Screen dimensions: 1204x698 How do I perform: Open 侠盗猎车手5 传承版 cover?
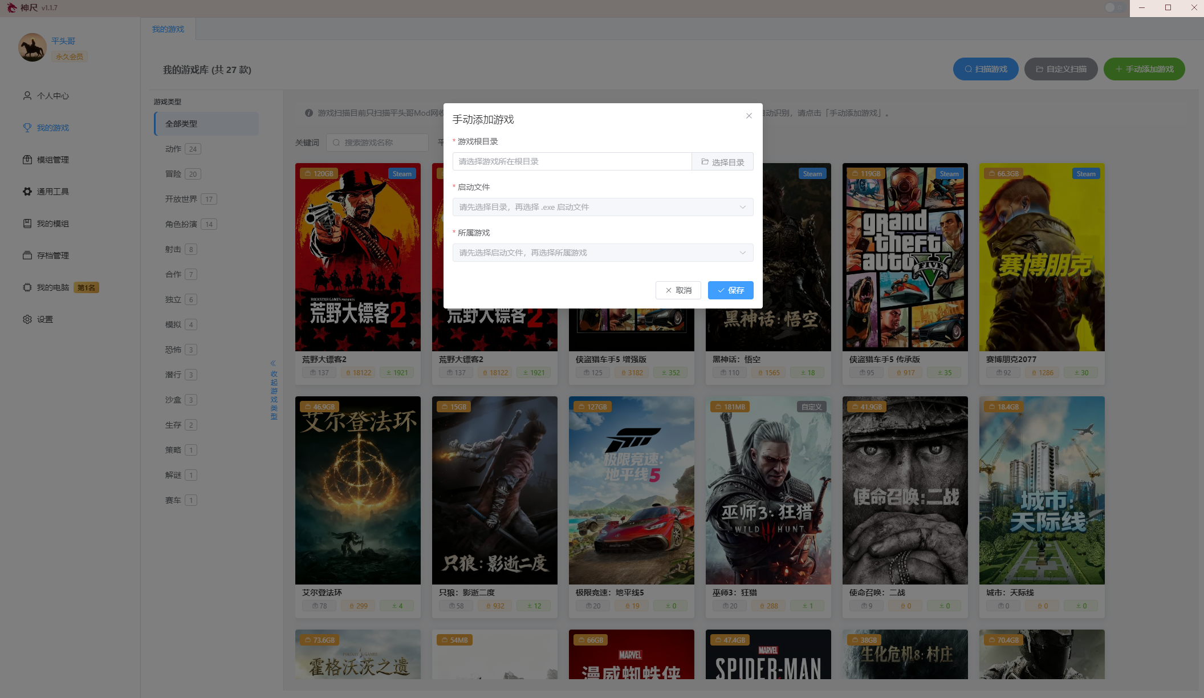[905, 257]
